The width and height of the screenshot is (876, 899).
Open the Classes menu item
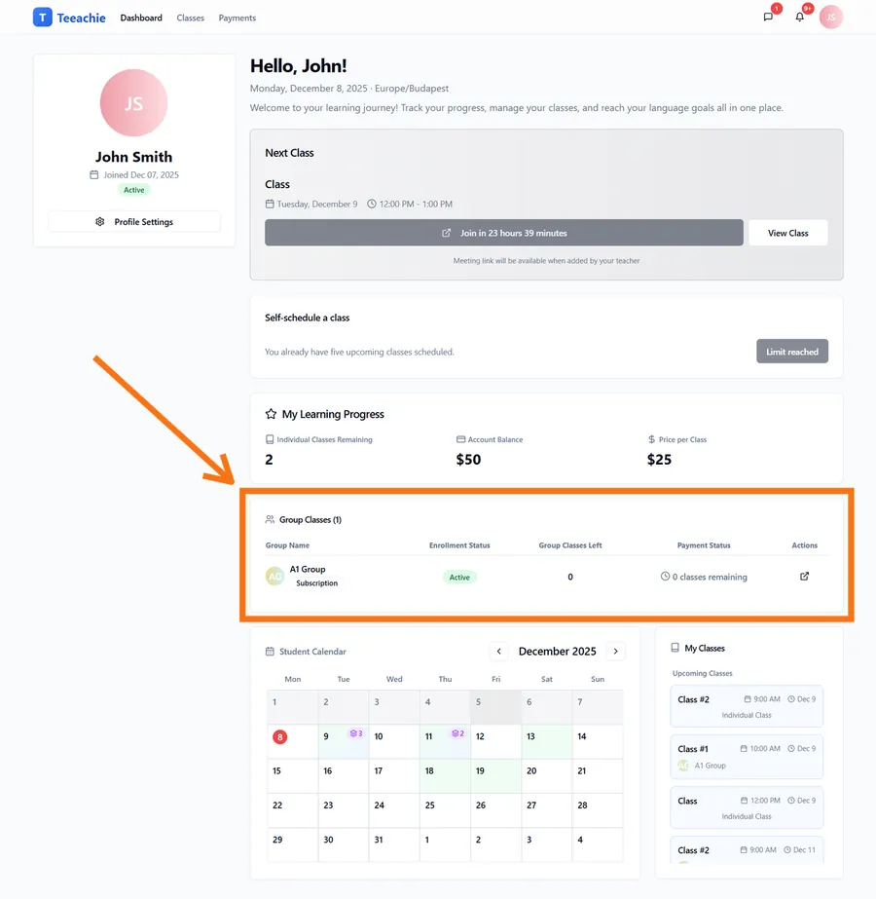[191, 18]
